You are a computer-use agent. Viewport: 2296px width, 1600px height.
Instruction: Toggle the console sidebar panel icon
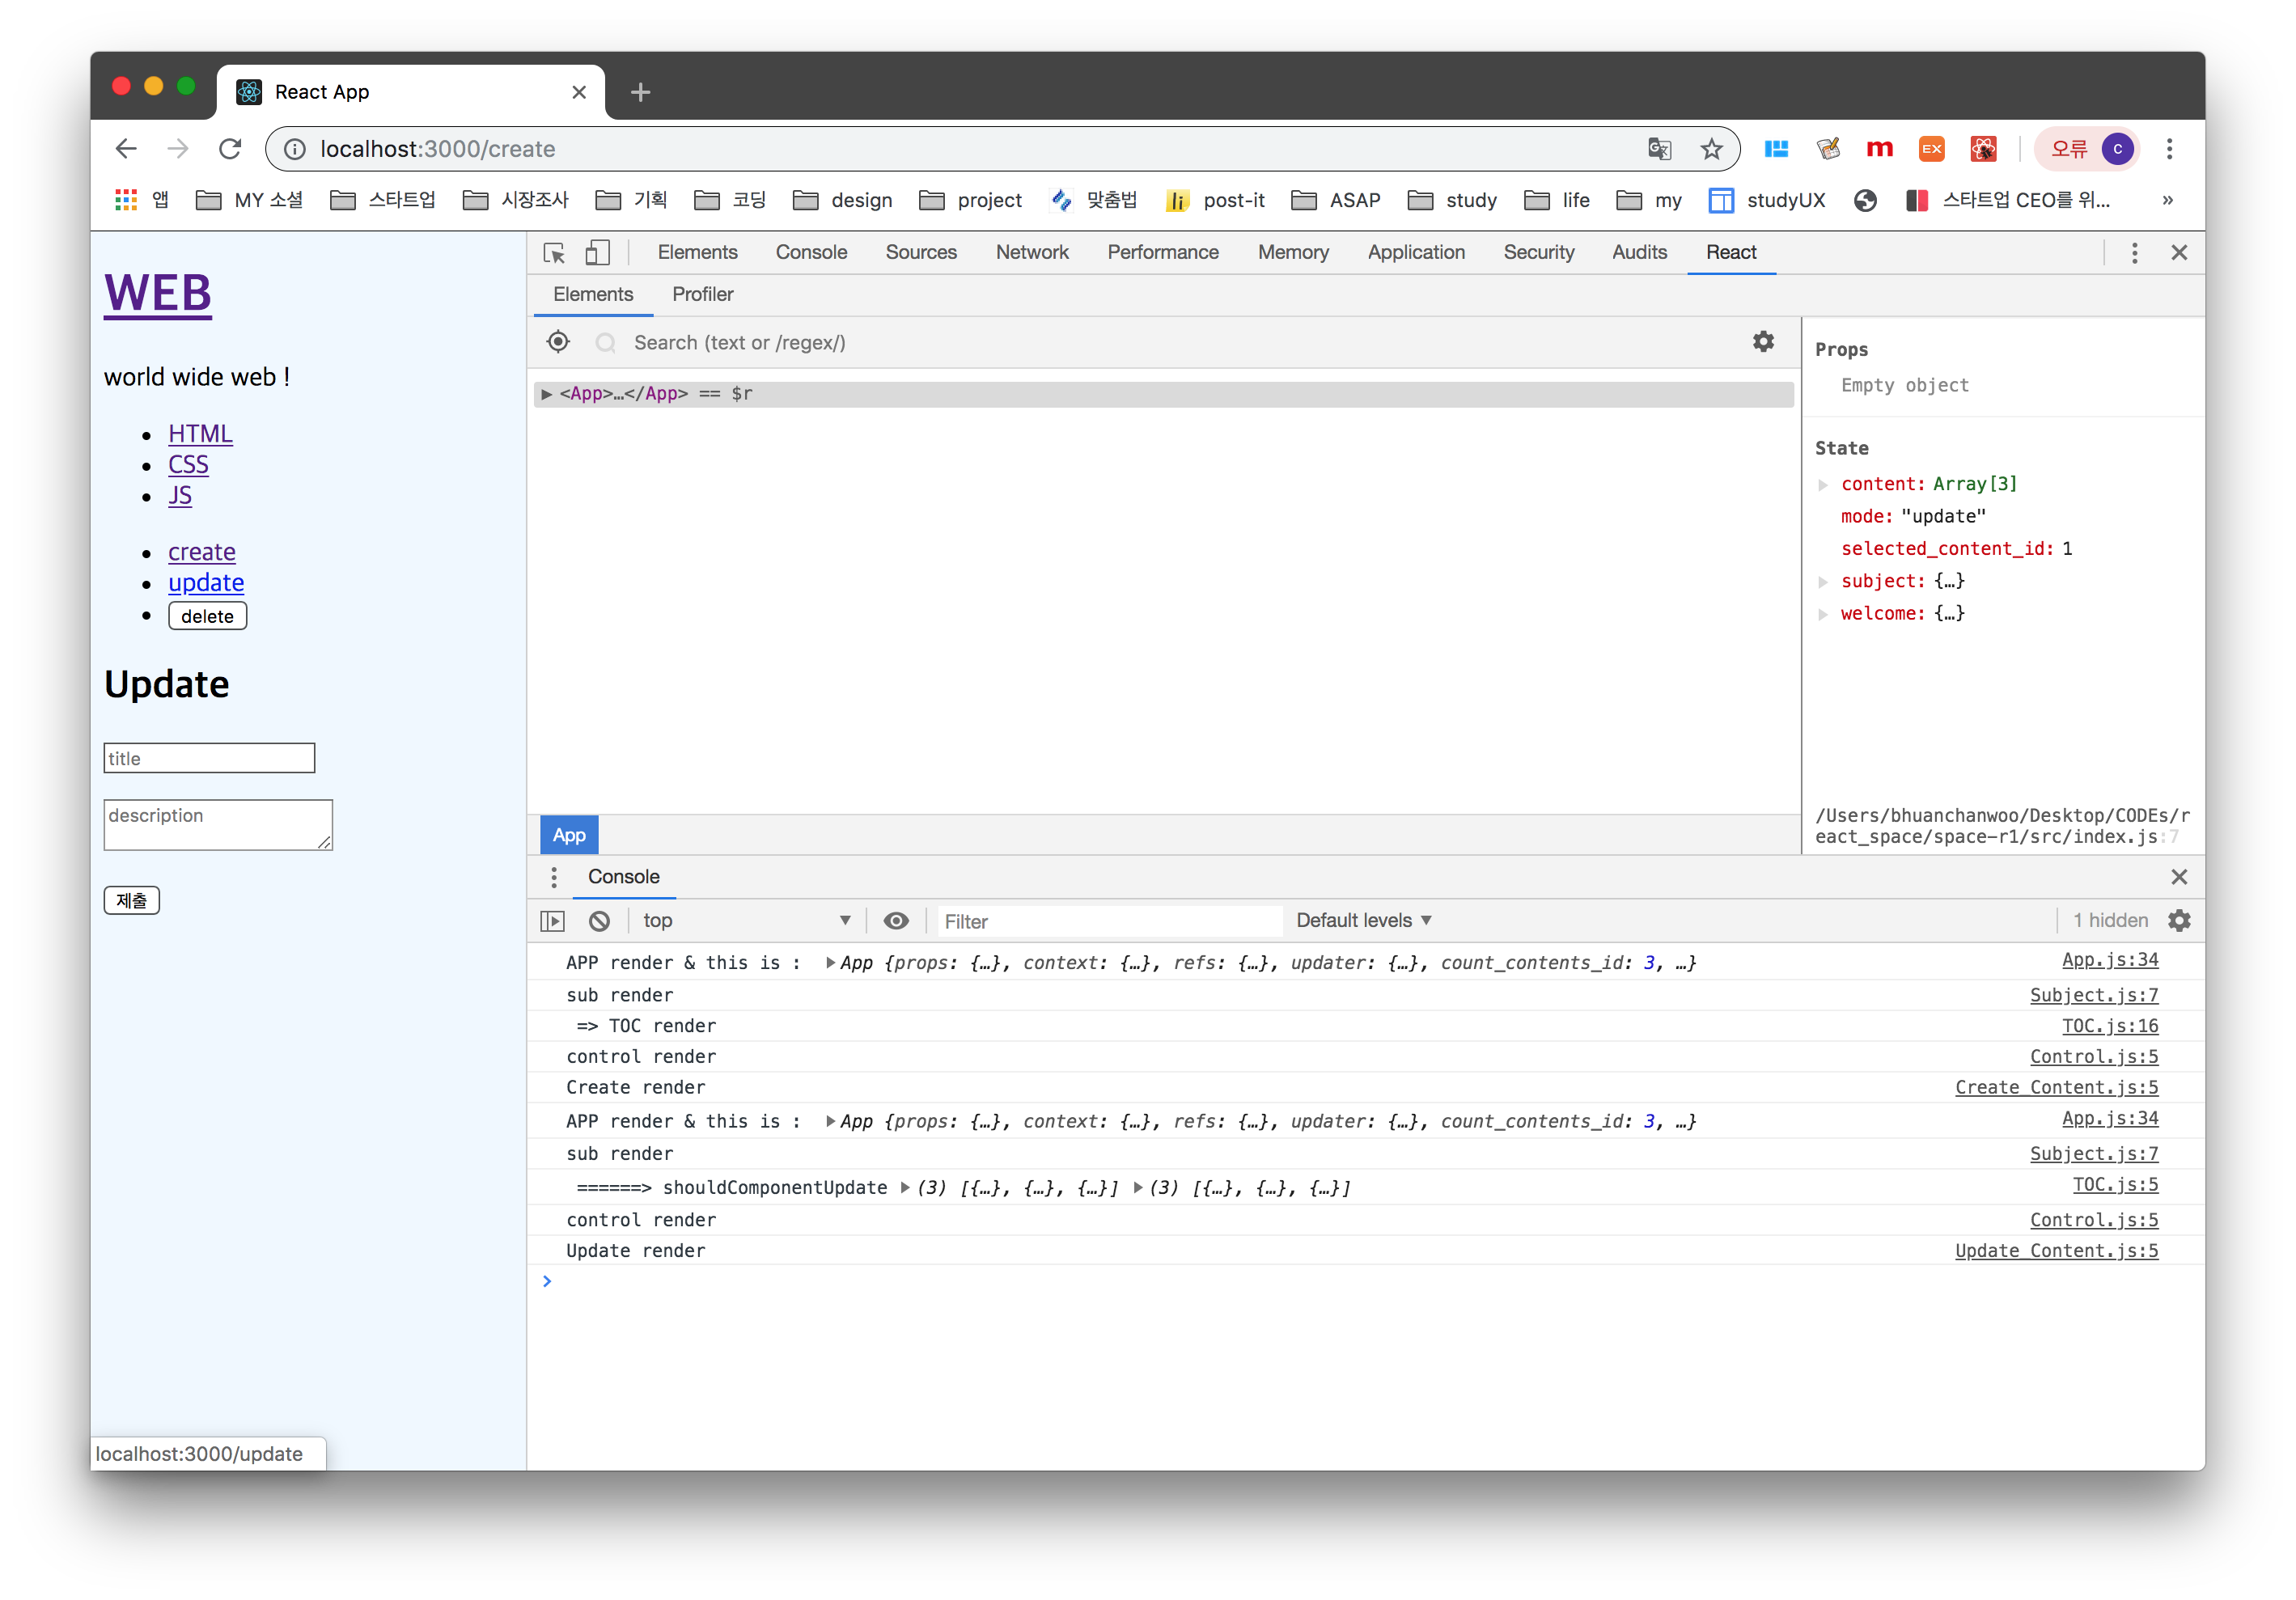tap(552, 921)
